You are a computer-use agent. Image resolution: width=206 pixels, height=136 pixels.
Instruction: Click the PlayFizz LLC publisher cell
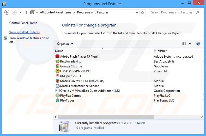[x=162, y=96]
